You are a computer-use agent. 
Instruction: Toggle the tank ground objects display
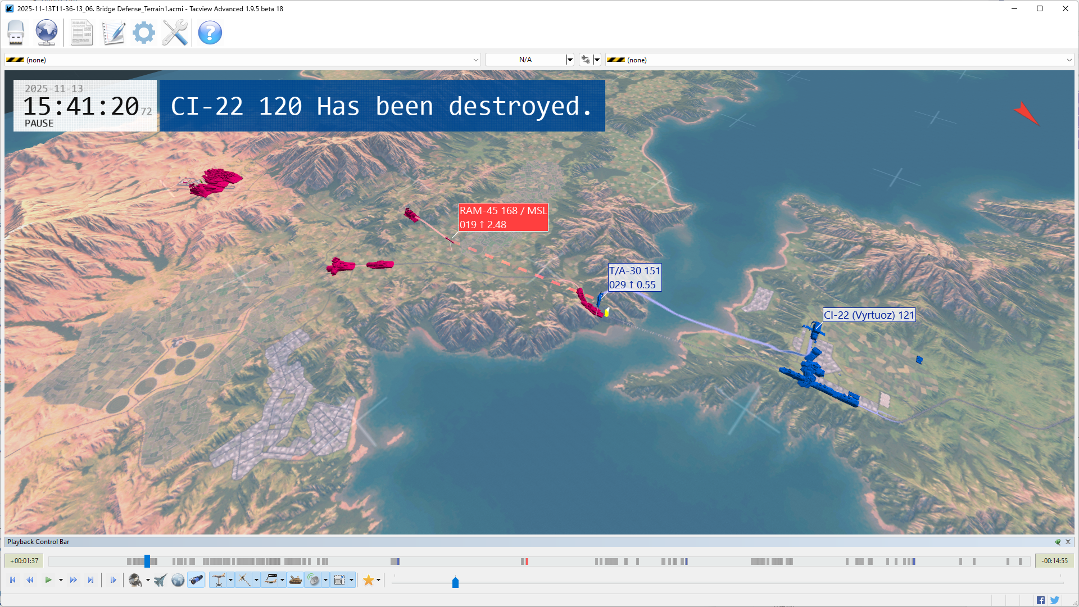295,580
